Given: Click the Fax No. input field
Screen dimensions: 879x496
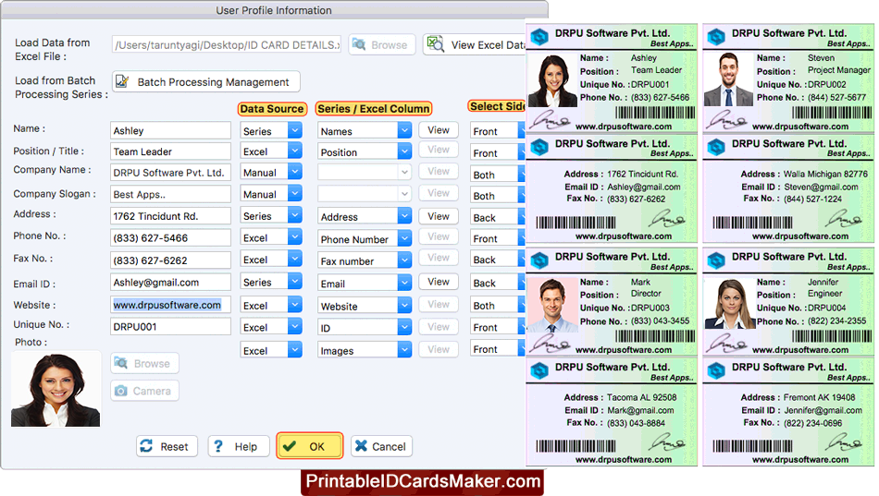Looking at the screenshot, I should [170, 260].
